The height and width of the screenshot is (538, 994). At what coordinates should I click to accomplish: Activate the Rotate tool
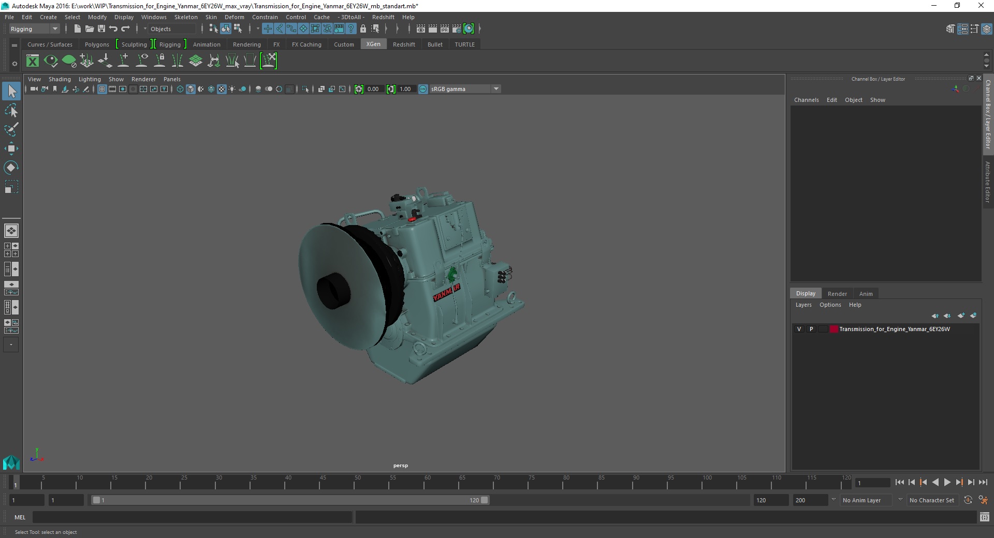[11, 168]
